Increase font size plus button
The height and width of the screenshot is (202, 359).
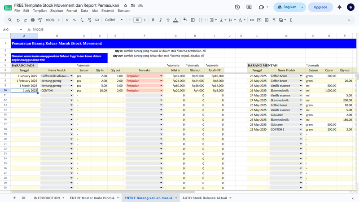pyautogui.click(x=144, y=20)
